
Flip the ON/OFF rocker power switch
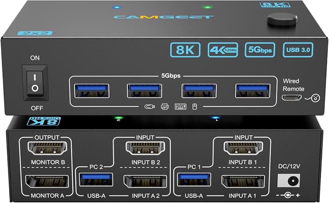click(35, 83)
